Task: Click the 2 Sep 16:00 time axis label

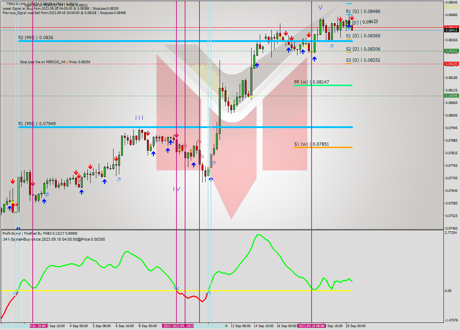Action: coord(56,326)
